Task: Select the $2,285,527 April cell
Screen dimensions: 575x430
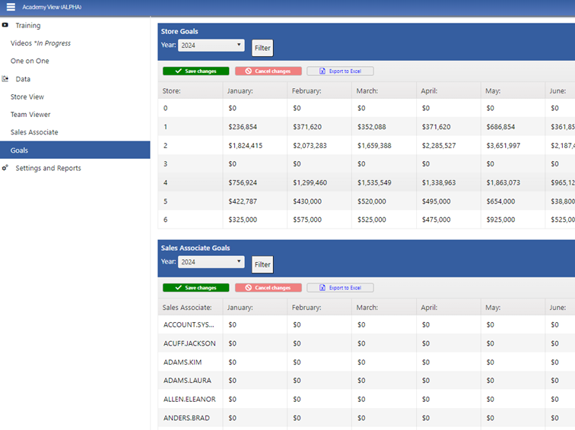Action: click(x=449, y=145)
